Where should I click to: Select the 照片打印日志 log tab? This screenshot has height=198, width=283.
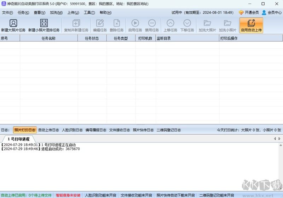click(25, 130)
